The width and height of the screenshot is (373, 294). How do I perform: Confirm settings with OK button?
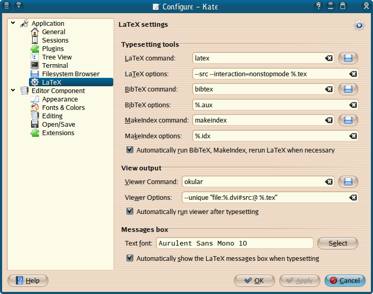(254, 281)
